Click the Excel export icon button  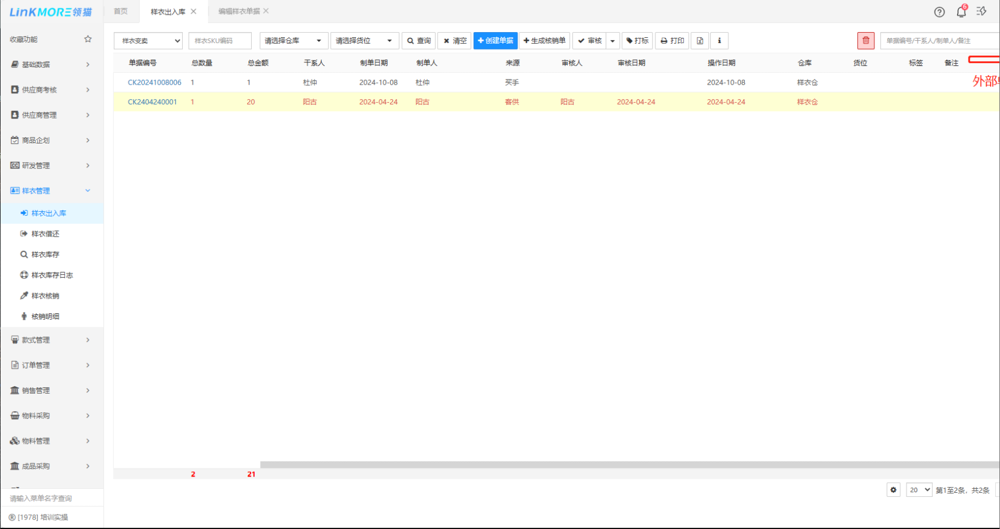700,41
